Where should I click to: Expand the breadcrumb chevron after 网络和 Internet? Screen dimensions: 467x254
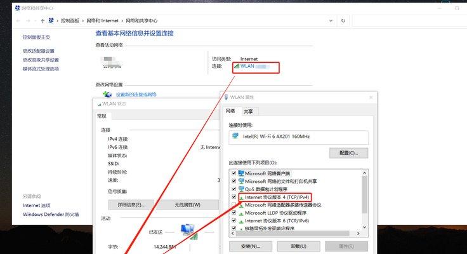coord(122,20)
